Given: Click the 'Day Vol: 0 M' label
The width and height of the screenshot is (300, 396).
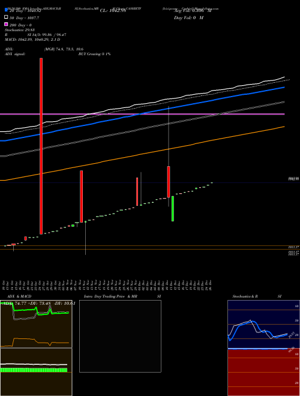Looking at the screenshot, I should (188, 18).
